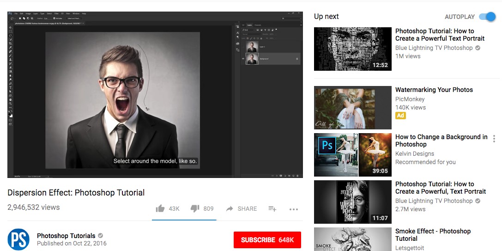
Task: Click the YouTube dislike thumbs-down icon
Action: coord(195,208)
